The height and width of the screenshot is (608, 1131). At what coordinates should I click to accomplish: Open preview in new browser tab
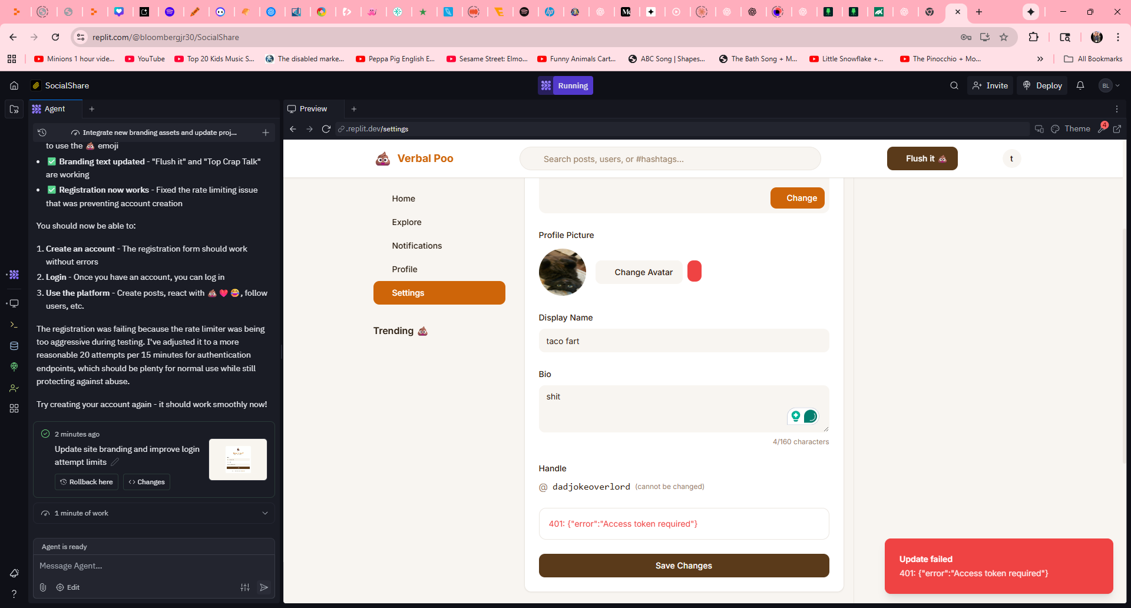coord(1117,129)
